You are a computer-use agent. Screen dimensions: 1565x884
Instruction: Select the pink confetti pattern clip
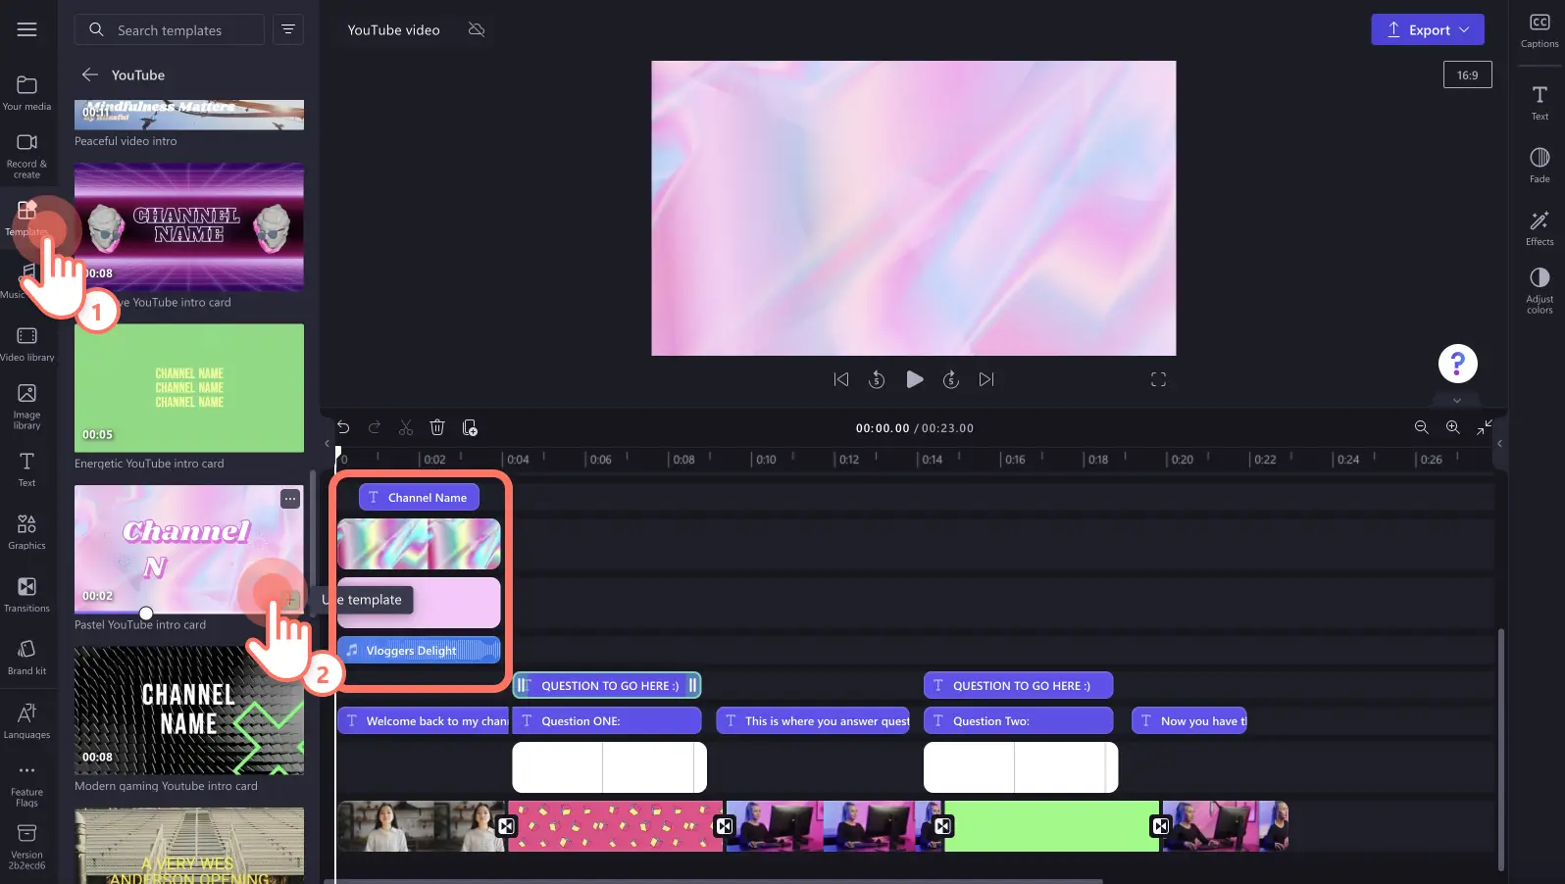click(616, 826)
